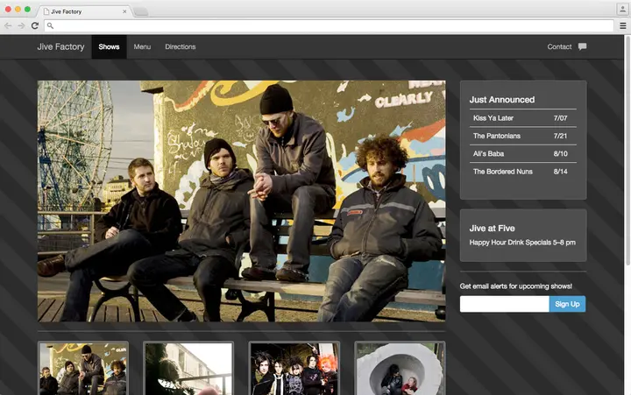Click the browser back arrow
This screenshot has width=631, height=395.
8,25
